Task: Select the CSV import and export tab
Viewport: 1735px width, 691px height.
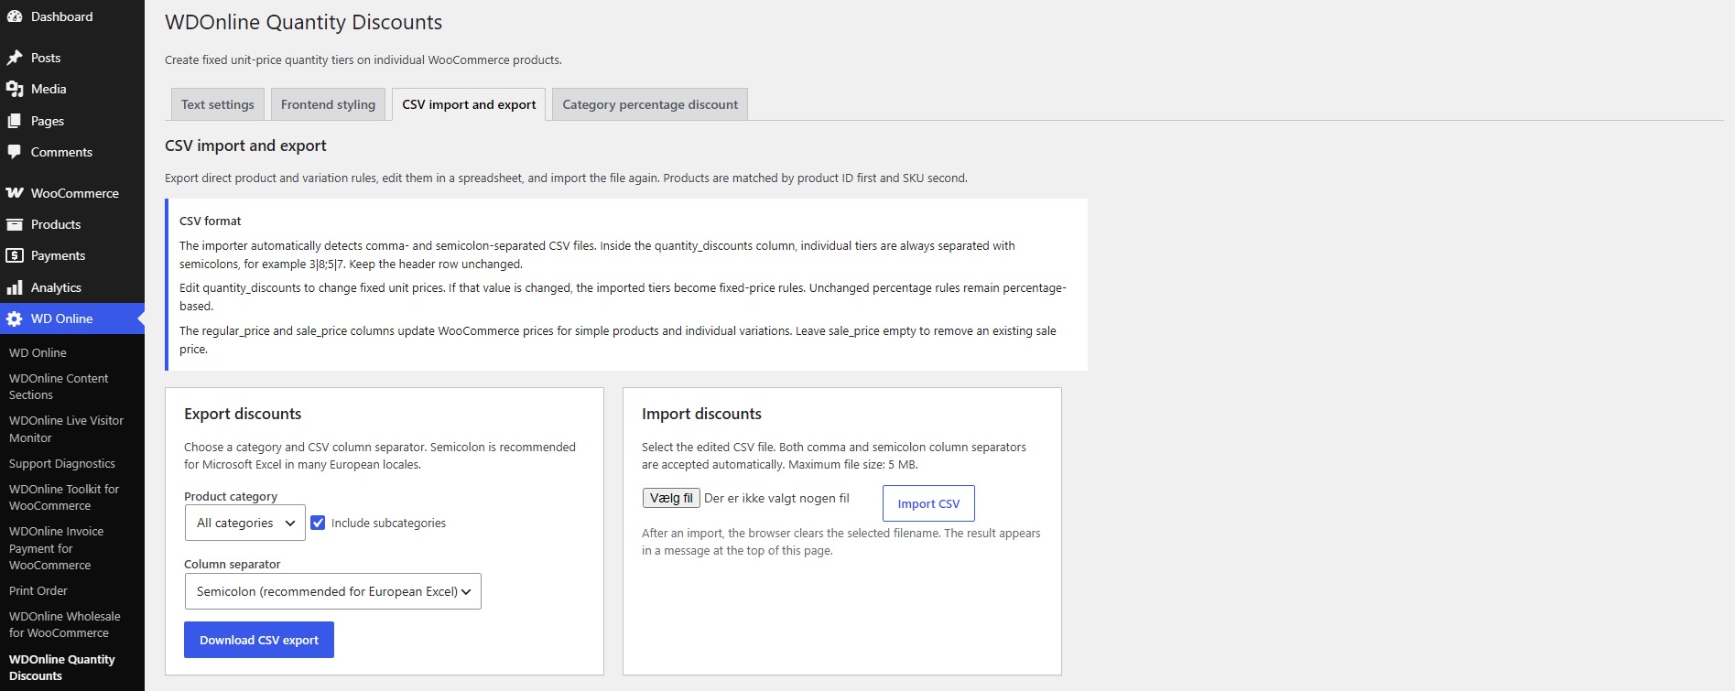Action: (x=469, y=104)
